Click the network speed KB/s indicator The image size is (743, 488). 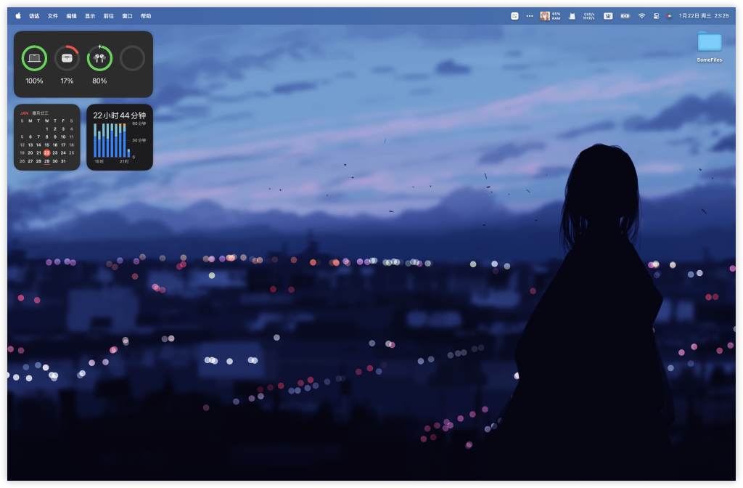[x=588, y=16]
